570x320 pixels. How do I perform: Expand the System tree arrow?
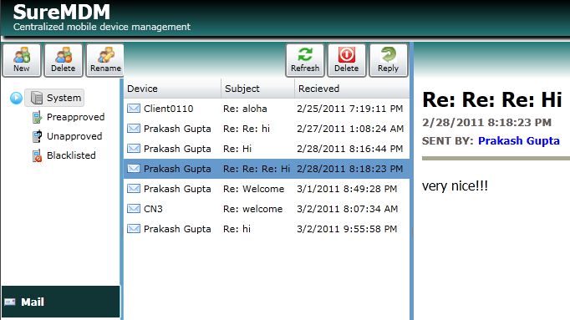coord(16,98)
